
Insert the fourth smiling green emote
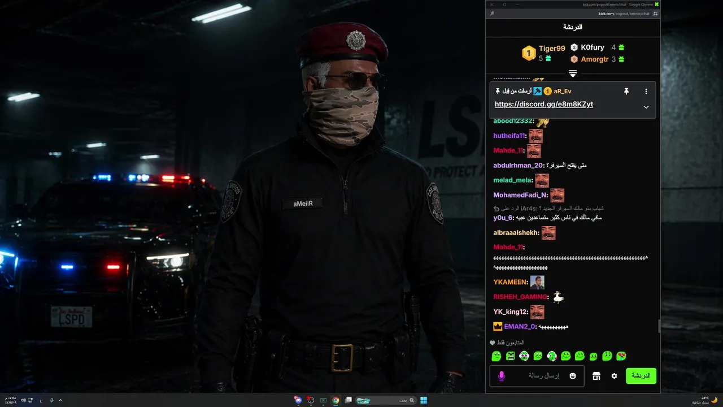click(538, 356)
